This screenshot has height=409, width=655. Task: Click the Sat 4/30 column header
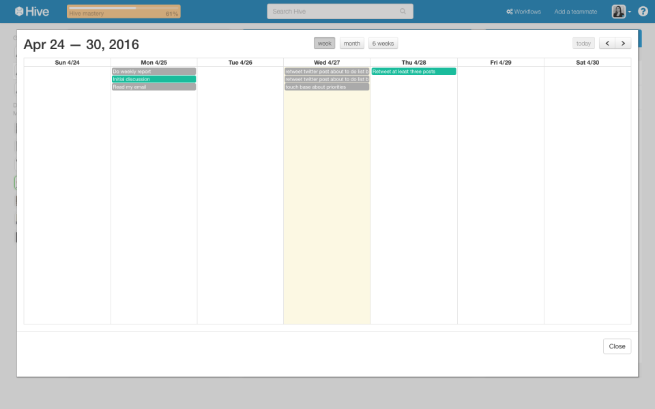click(587, 62)
